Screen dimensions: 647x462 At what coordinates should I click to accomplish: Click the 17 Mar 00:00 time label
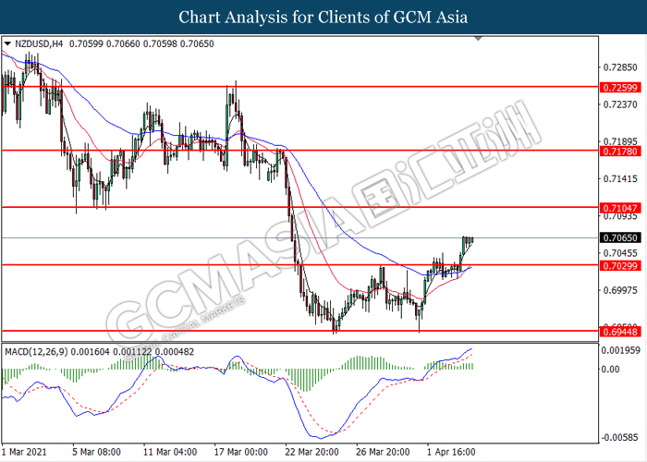(x=241, y=452)
